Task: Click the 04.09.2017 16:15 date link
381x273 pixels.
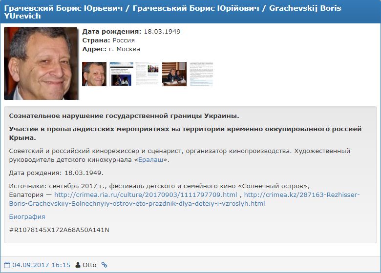Action: point(42,265)
